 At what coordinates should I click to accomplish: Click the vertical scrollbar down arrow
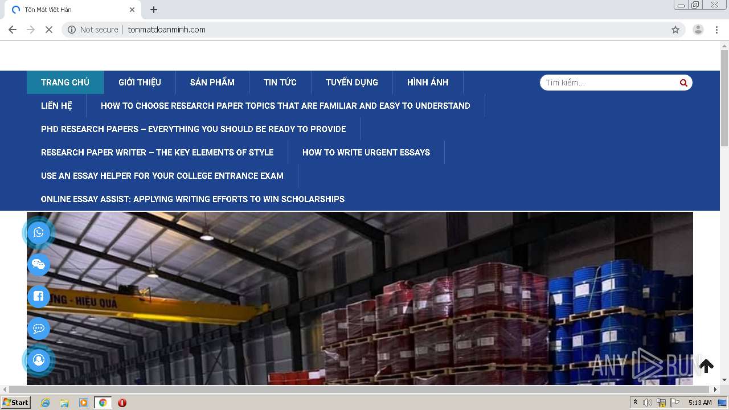click(724, 380)
